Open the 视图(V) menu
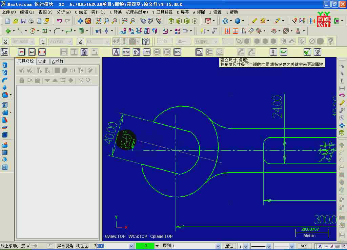The image size is (347, 250). tap(45, 12)
